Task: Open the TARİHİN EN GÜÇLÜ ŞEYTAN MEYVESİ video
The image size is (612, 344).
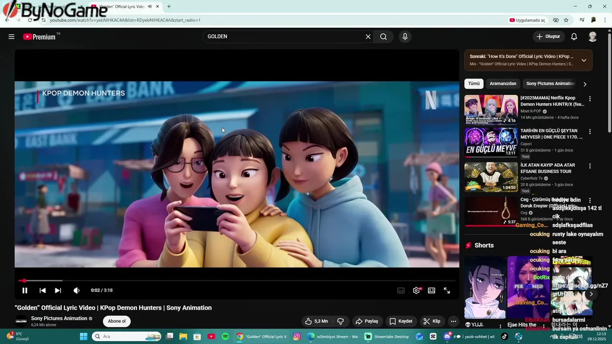Action: (x=491, y=142)
